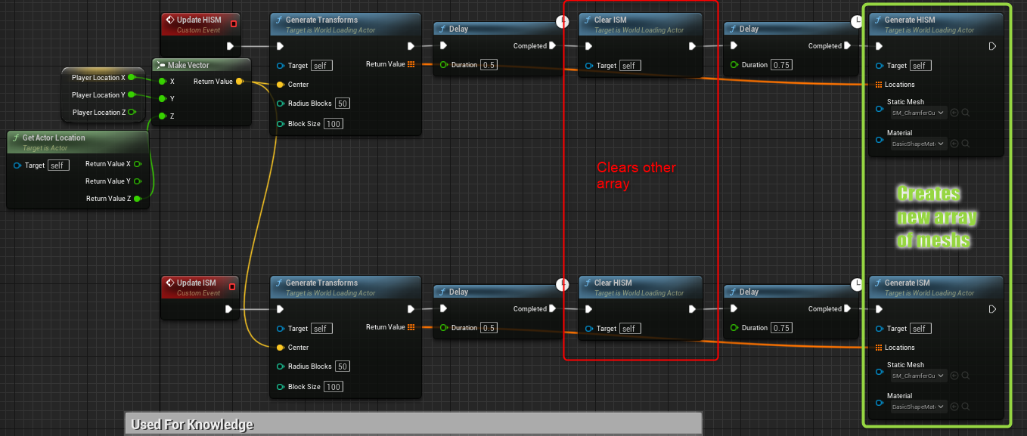
Task: Click the clock icon on the first Delay node
Action: [x=563, y=22]
